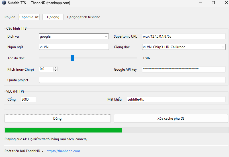Maximize the Subtitle TTS window

pyautogui.click(x=213, y=3)
